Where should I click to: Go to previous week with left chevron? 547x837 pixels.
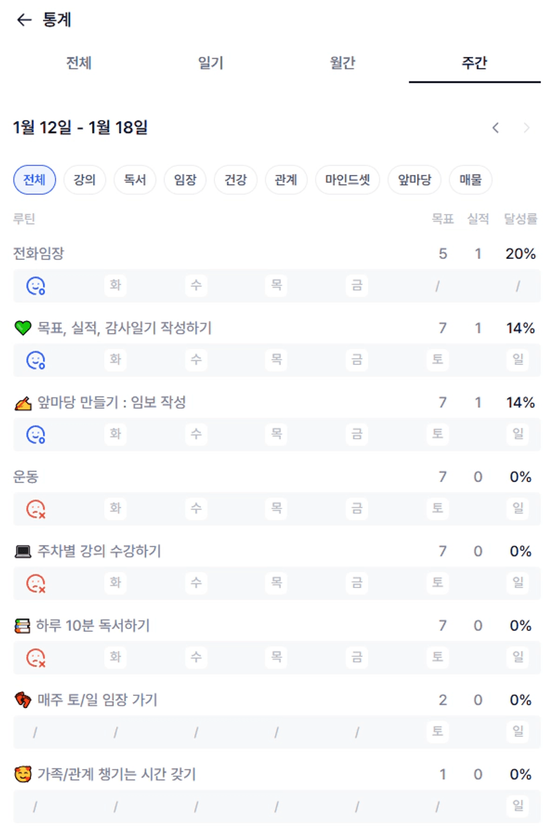point(495,128)
